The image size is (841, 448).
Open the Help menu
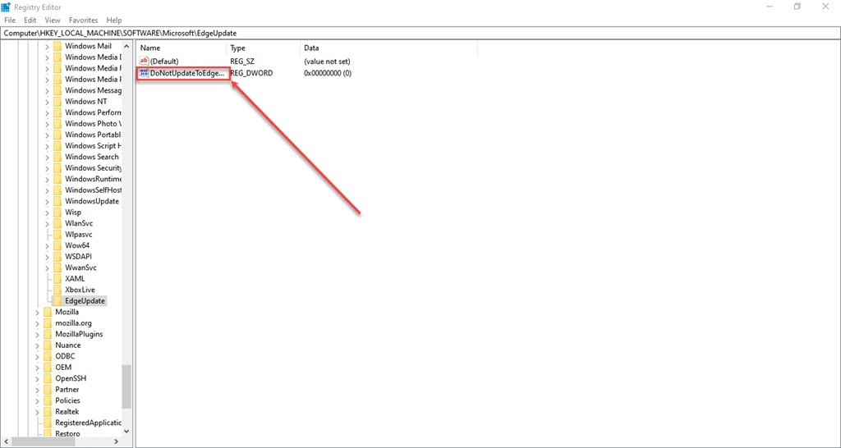(114, 21)
